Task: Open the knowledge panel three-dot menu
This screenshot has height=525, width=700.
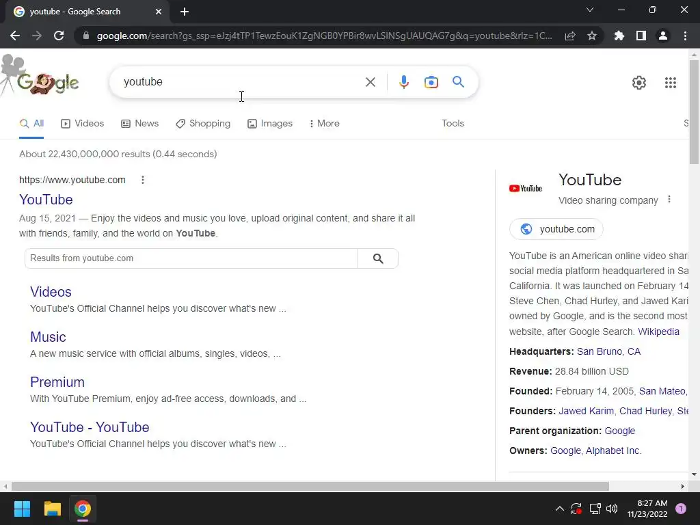Action: (669, 199)
